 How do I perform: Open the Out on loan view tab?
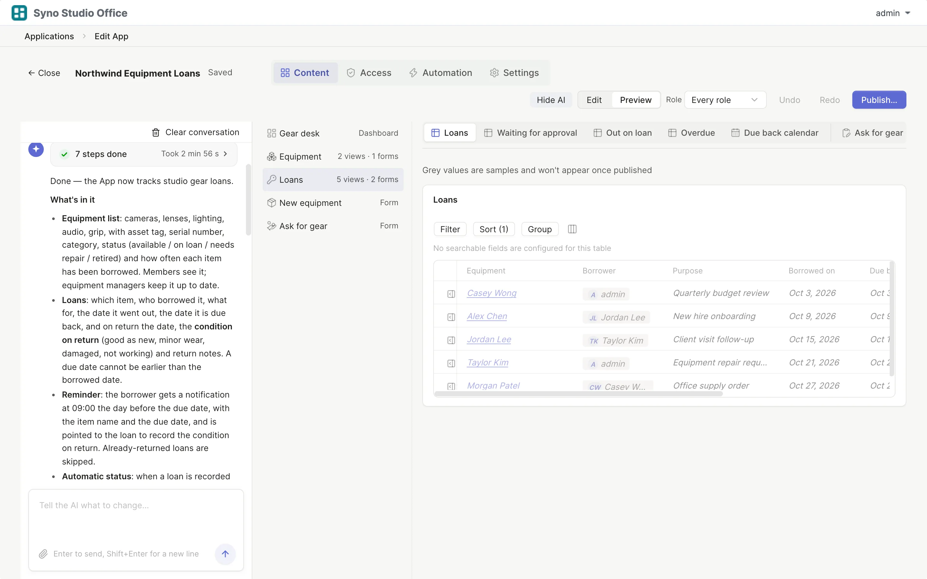click(623, 133)
